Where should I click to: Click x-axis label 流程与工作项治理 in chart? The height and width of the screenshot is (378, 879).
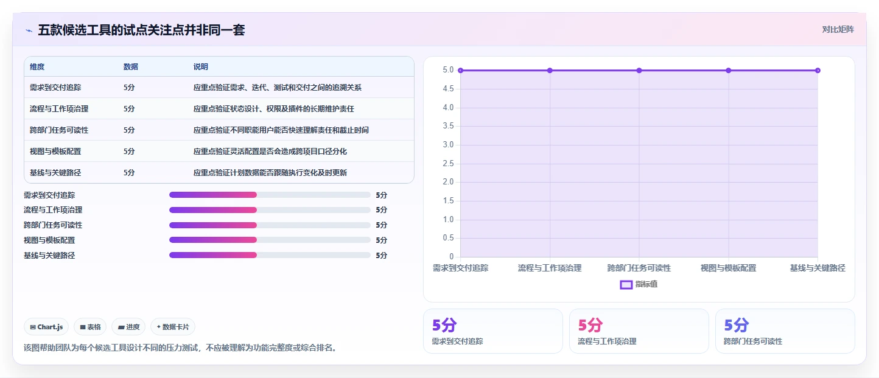click(x=550, y=268)
